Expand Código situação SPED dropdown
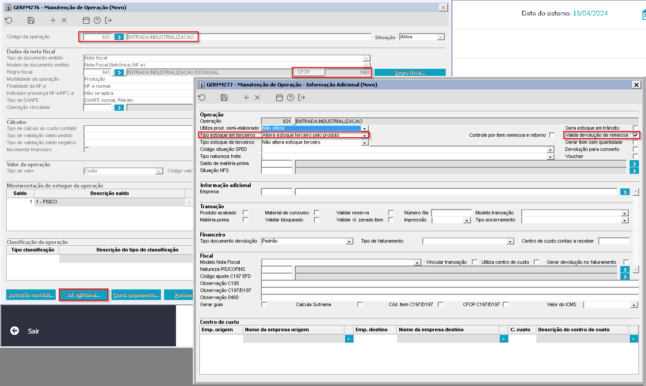Image resolution: width=646 pixels, height=386 pixels. coord(550,150)
